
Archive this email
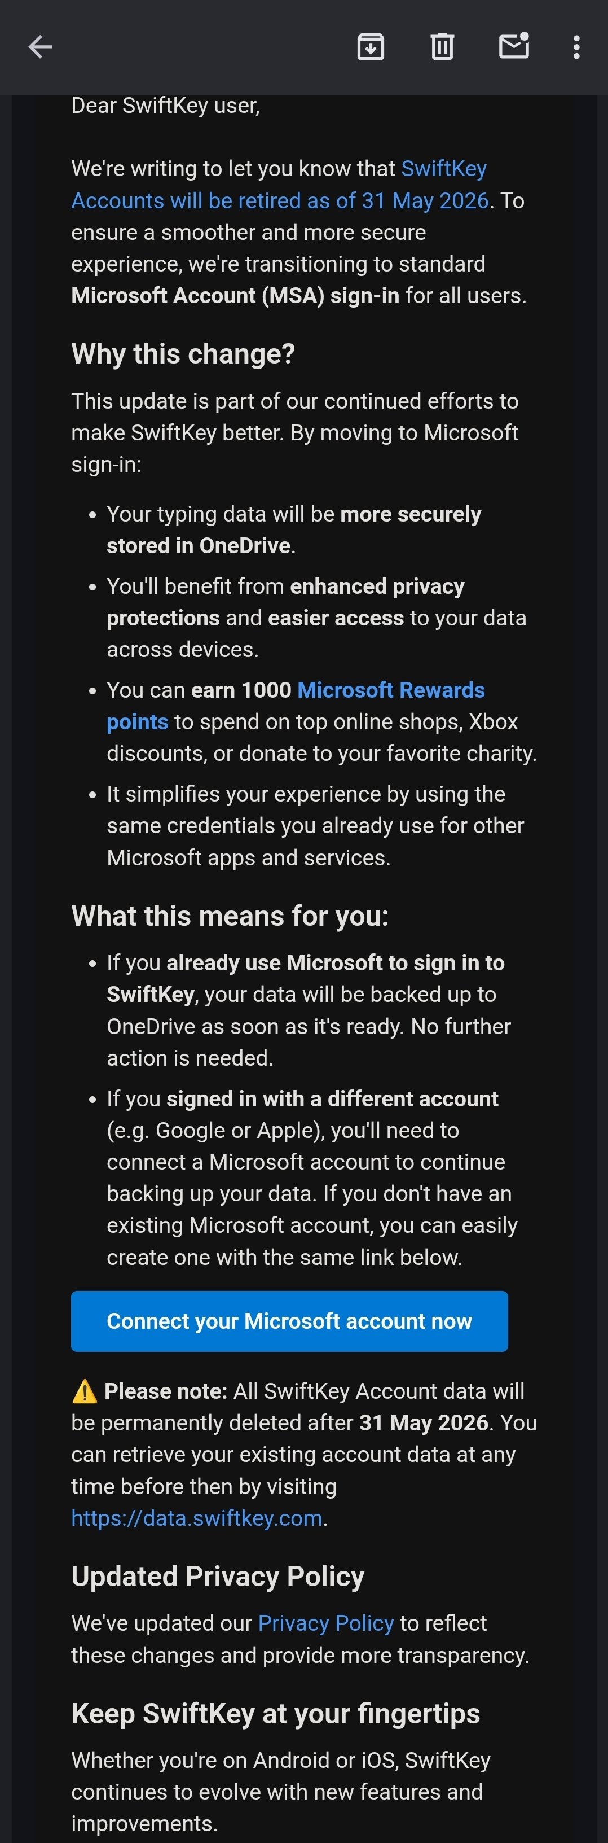pos(370,47)
